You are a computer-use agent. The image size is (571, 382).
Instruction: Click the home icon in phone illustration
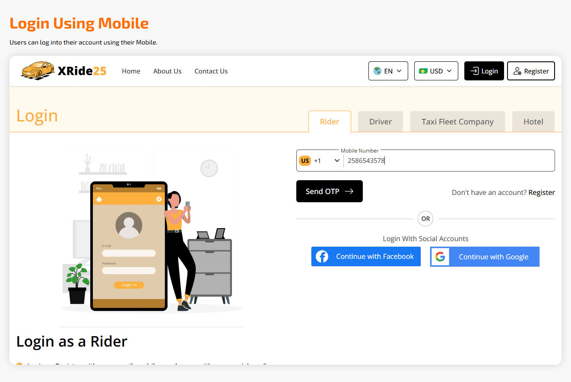(99, 199)
